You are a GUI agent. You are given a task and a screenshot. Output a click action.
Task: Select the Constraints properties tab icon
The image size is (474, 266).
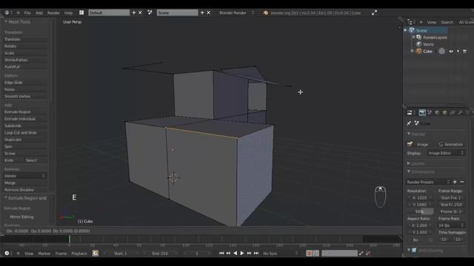click(x=453, y=112)
